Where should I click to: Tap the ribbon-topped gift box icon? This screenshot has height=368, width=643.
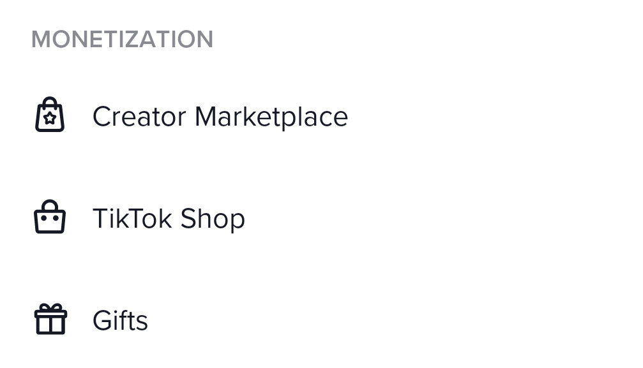click(x=50, y=320)
